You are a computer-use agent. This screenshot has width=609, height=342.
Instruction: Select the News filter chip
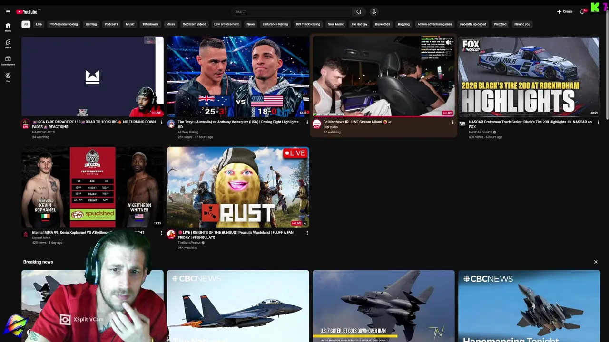pos(250,24)
